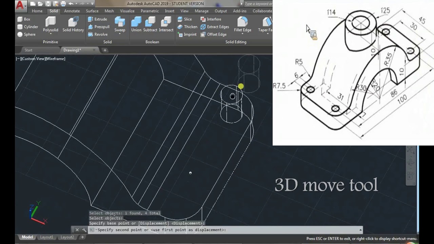
Task: Select the Thicken tool
Action: pyautogui.click(x=188, y=27)
